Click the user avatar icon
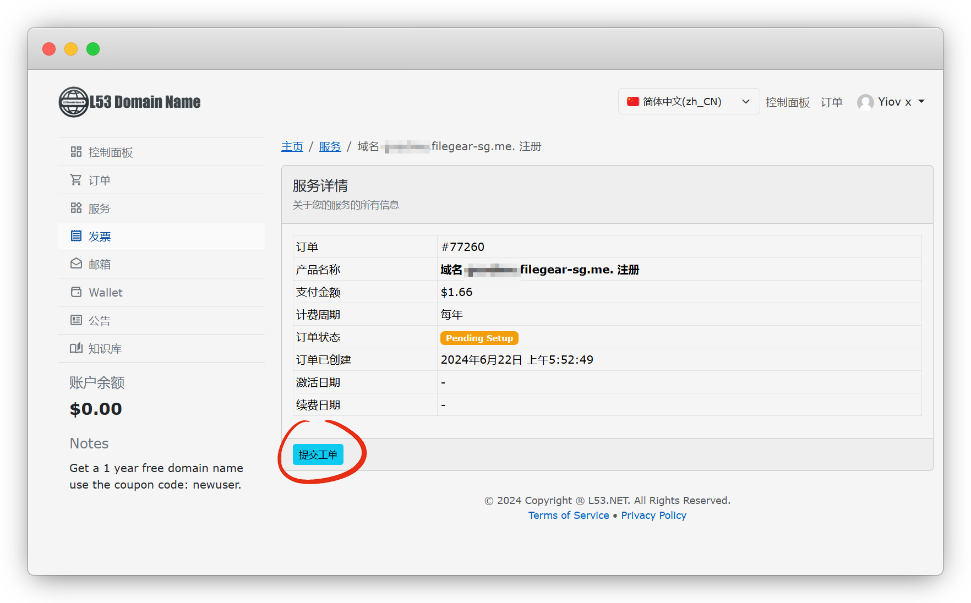This screenshot has height=603, width=971. click(x=865, y=102)
